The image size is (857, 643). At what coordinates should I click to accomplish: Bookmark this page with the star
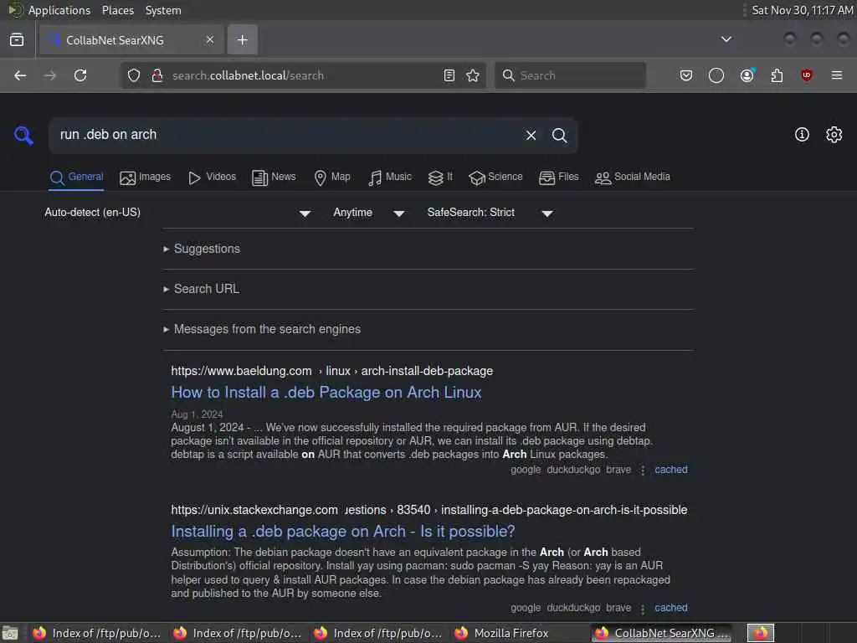[473, 75]
